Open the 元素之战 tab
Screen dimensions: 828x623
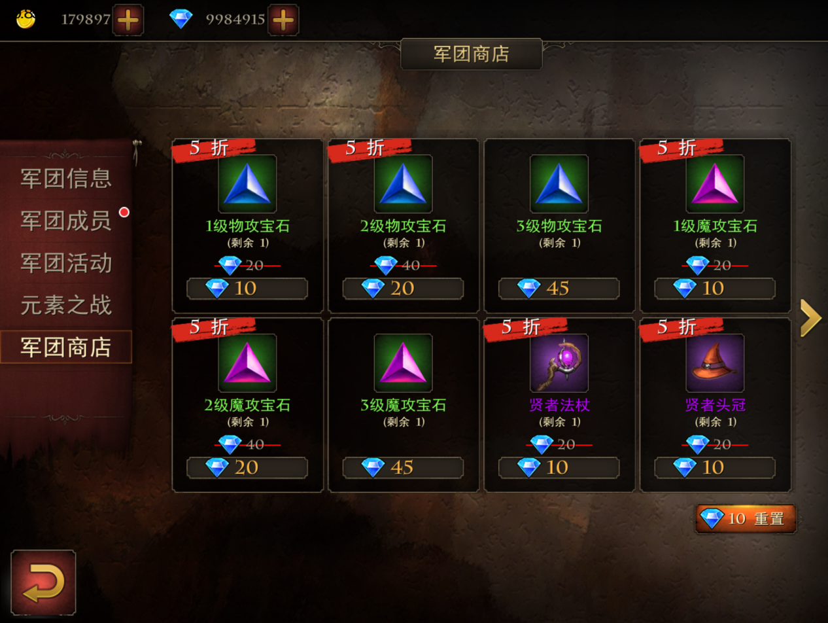pyautogui.click(x=66, y=305)
